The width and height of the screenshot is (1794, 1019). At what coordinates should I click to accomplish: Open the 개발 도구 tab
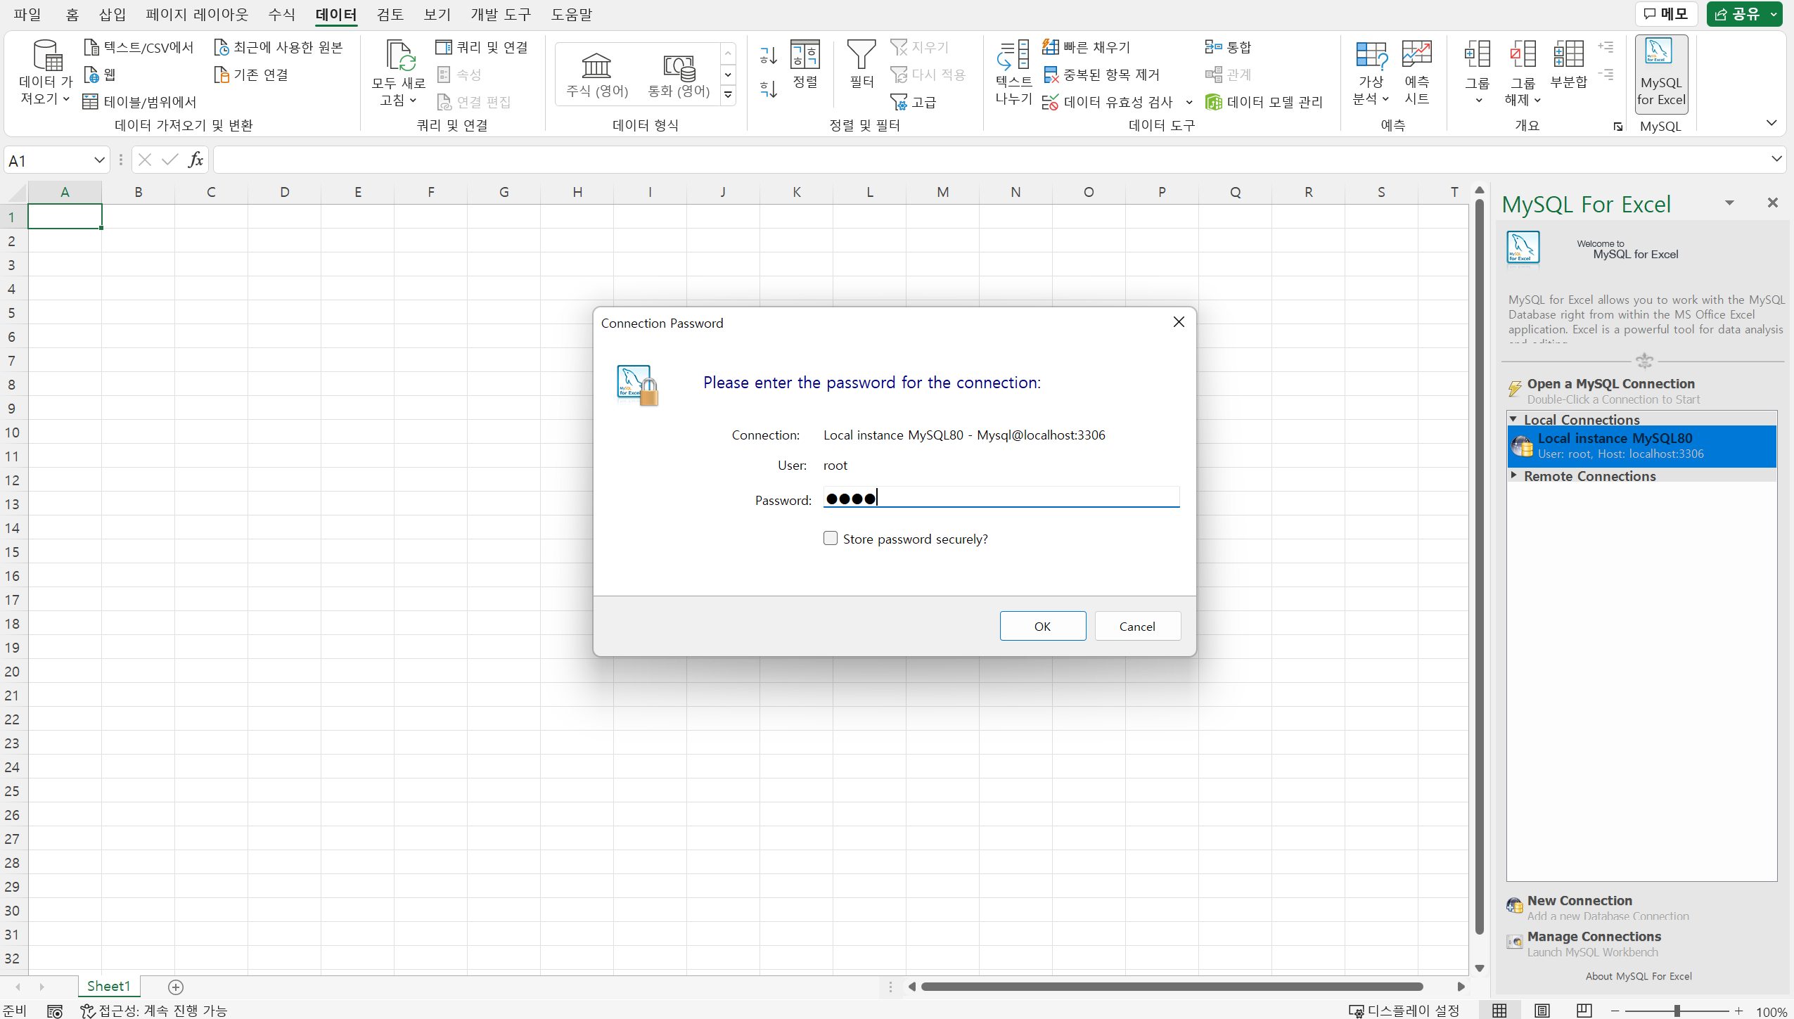click(x=501, y=14)
